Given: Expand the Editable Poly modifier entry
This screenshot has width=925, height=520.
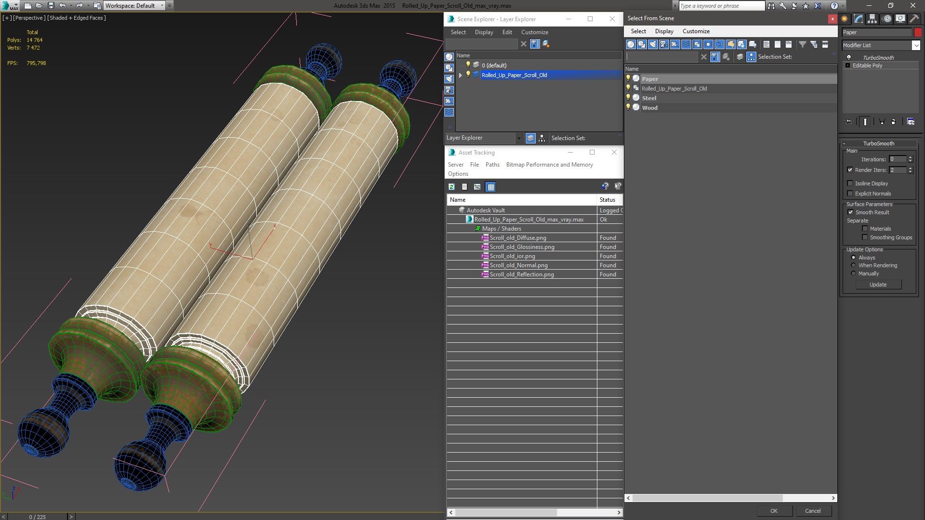Looking at the screenshot, I should [x=847, y=65].
